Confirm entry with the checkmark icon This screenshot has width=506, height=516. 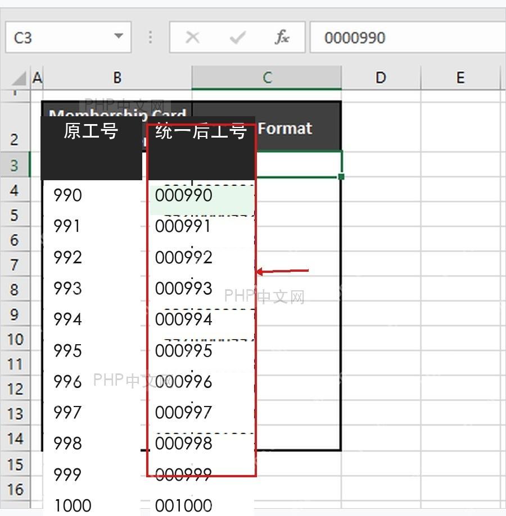coord(237,37)
